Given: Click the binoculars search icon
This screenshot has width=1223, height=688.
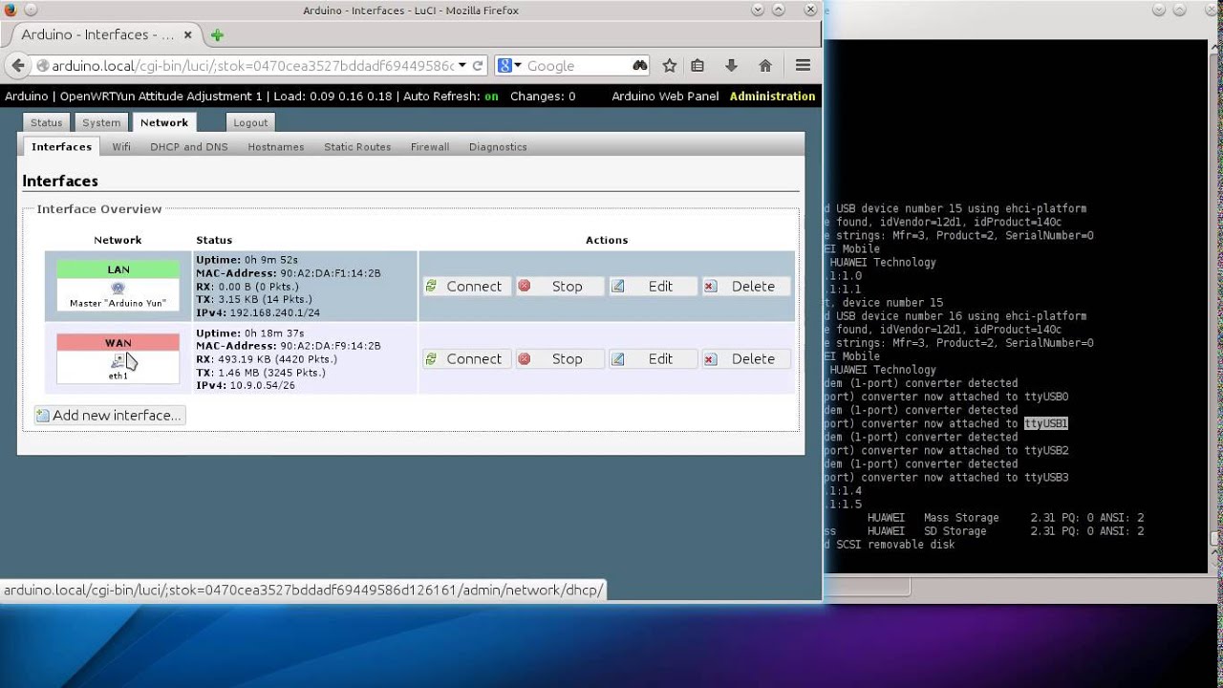Looking at the screenshot, I should pos(640,66).
